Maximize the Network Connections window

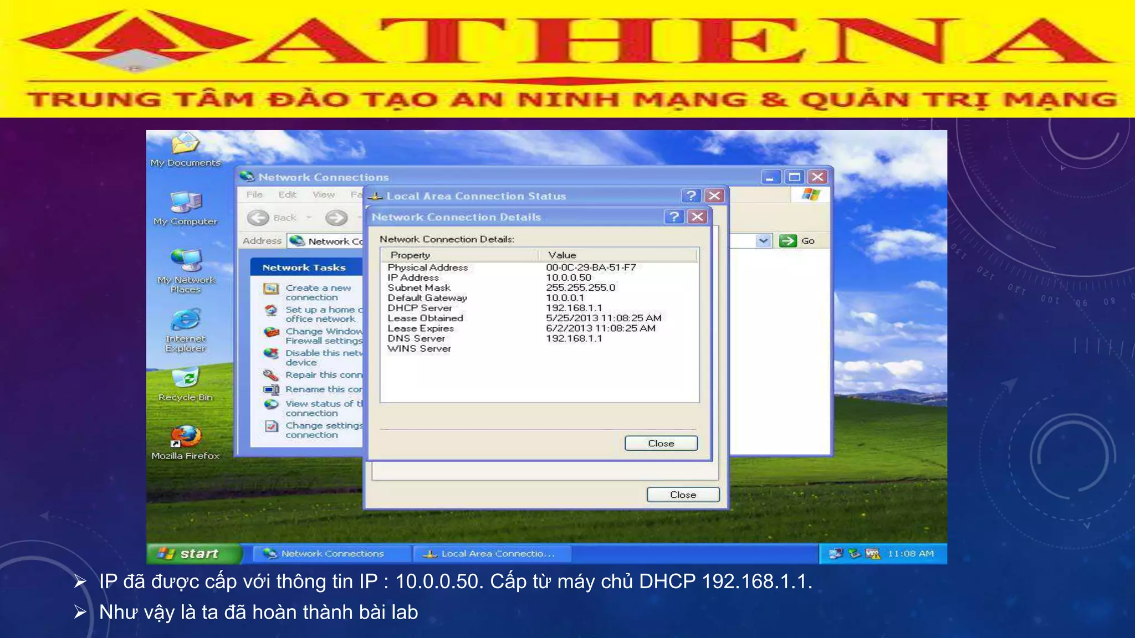click(794, 177)
